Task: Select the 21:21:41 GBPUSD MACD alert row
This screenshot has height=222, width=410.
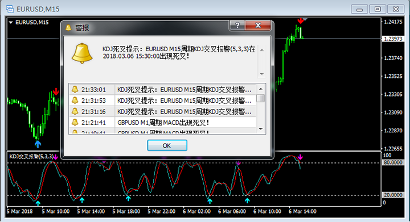Action: pyautogui.click(x=162, y=123)
